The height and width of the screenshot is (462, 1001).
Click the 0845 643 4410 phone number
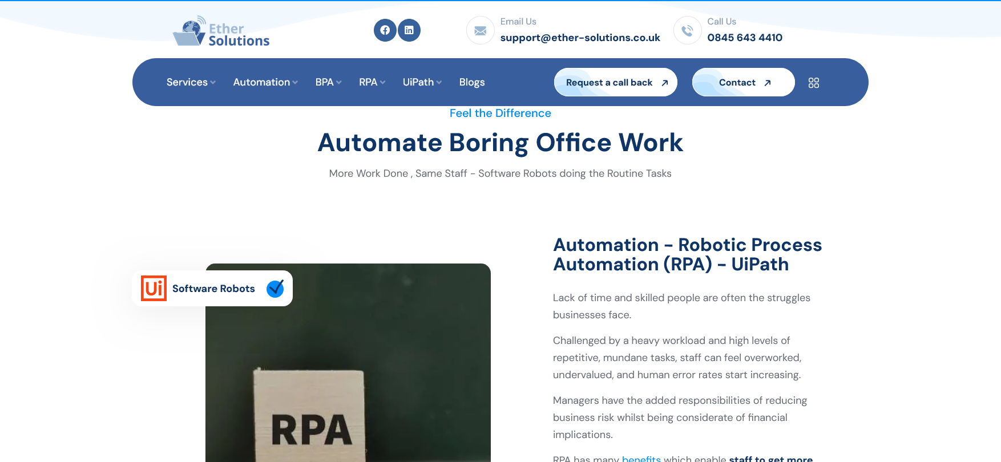745,38
